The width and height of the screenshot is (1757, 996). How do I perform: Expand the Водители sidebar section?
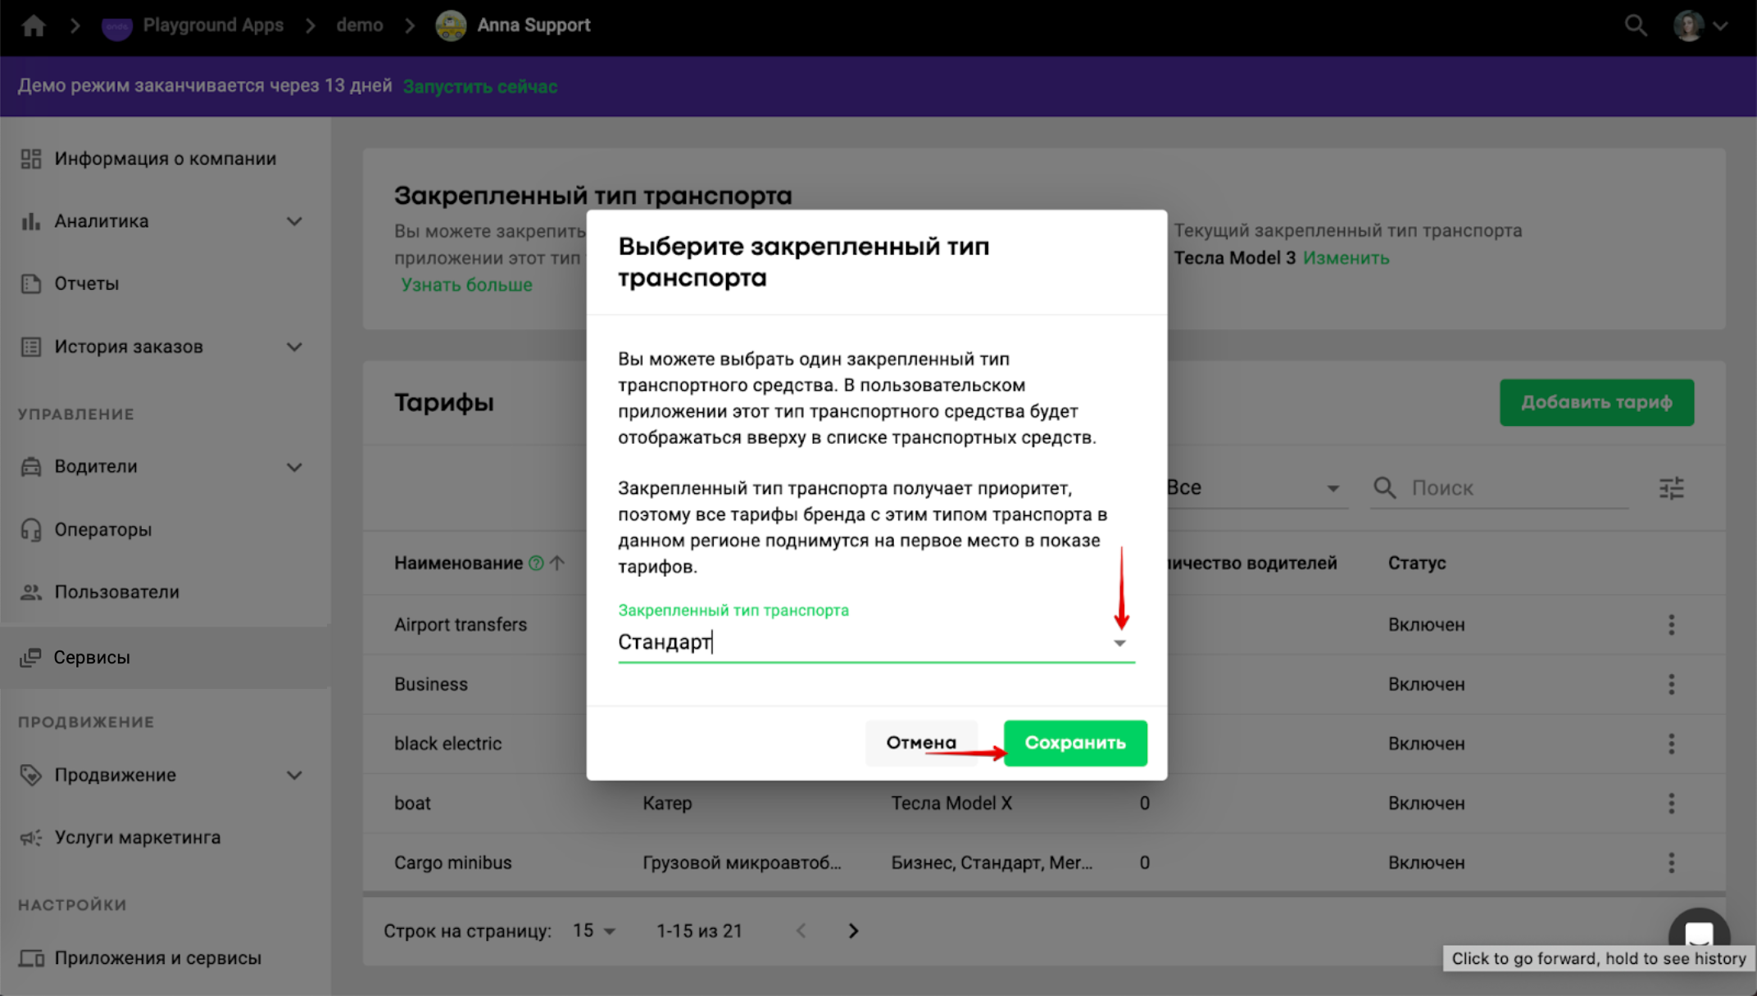click(294, 467)
